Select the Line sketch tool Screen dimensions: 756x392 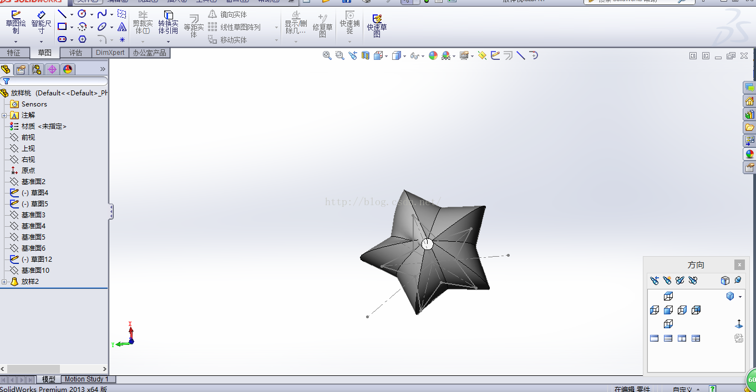(x=62, y=14)
